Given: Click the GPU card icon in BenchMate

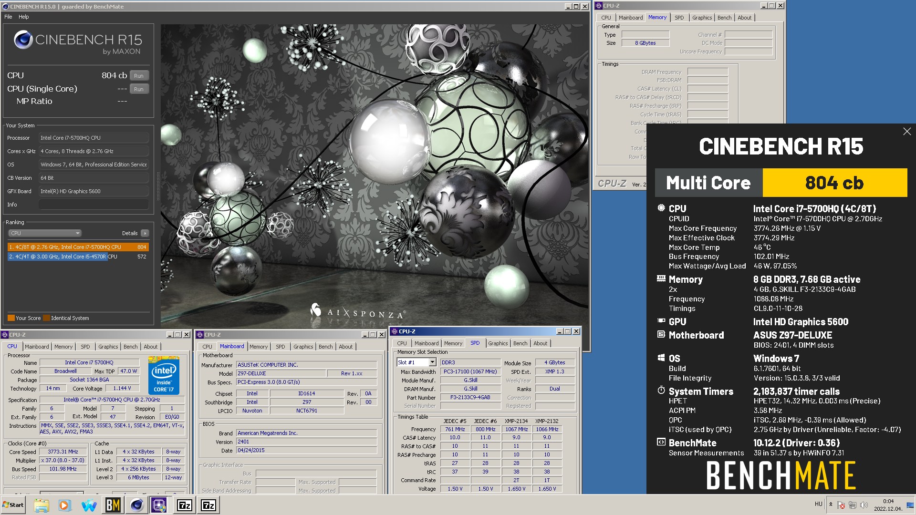Looking at the screenshot, I should (661, 321).
